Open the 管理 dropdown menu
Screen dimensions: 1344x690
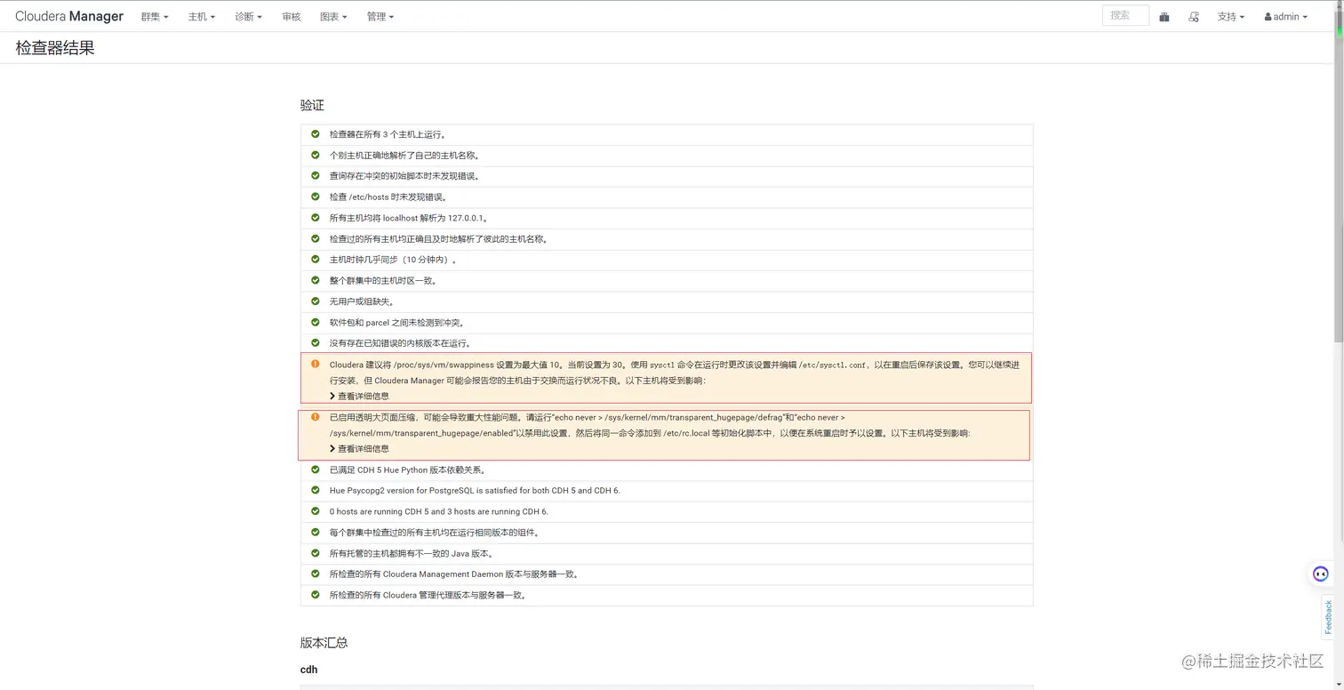pos(380,17)
